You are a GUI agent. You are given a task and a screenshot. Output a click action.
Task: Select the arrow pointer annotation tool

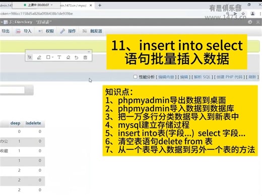[30, 57]
